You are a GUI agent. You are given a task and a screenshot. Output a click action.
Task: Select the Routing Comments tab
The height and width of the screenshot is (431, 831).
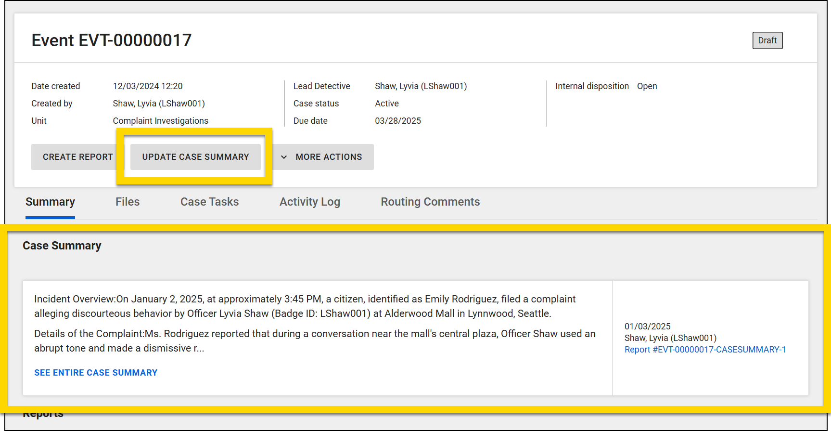[x=430, y=202]
